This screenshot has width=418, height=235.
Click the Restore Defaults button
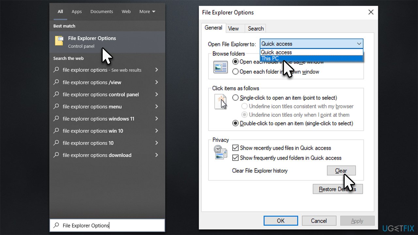(338, 189)
